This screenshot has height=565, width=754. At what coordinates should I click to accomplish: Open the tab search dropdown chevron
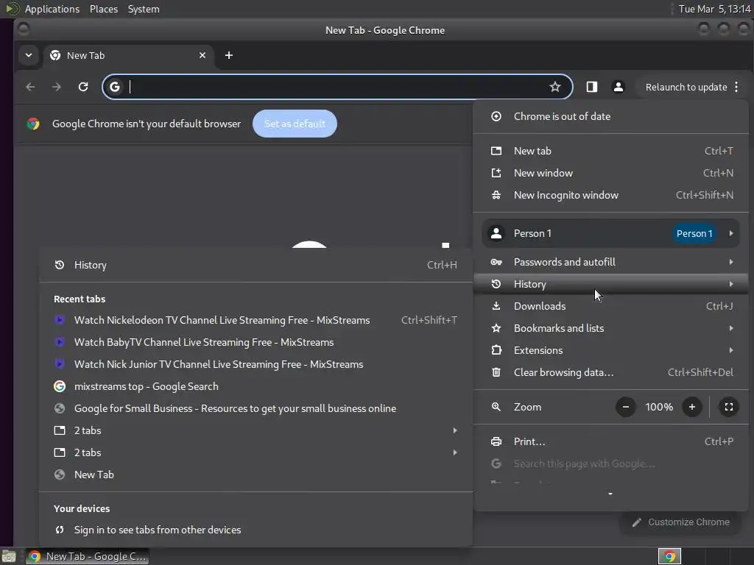(x=29, y=55)
